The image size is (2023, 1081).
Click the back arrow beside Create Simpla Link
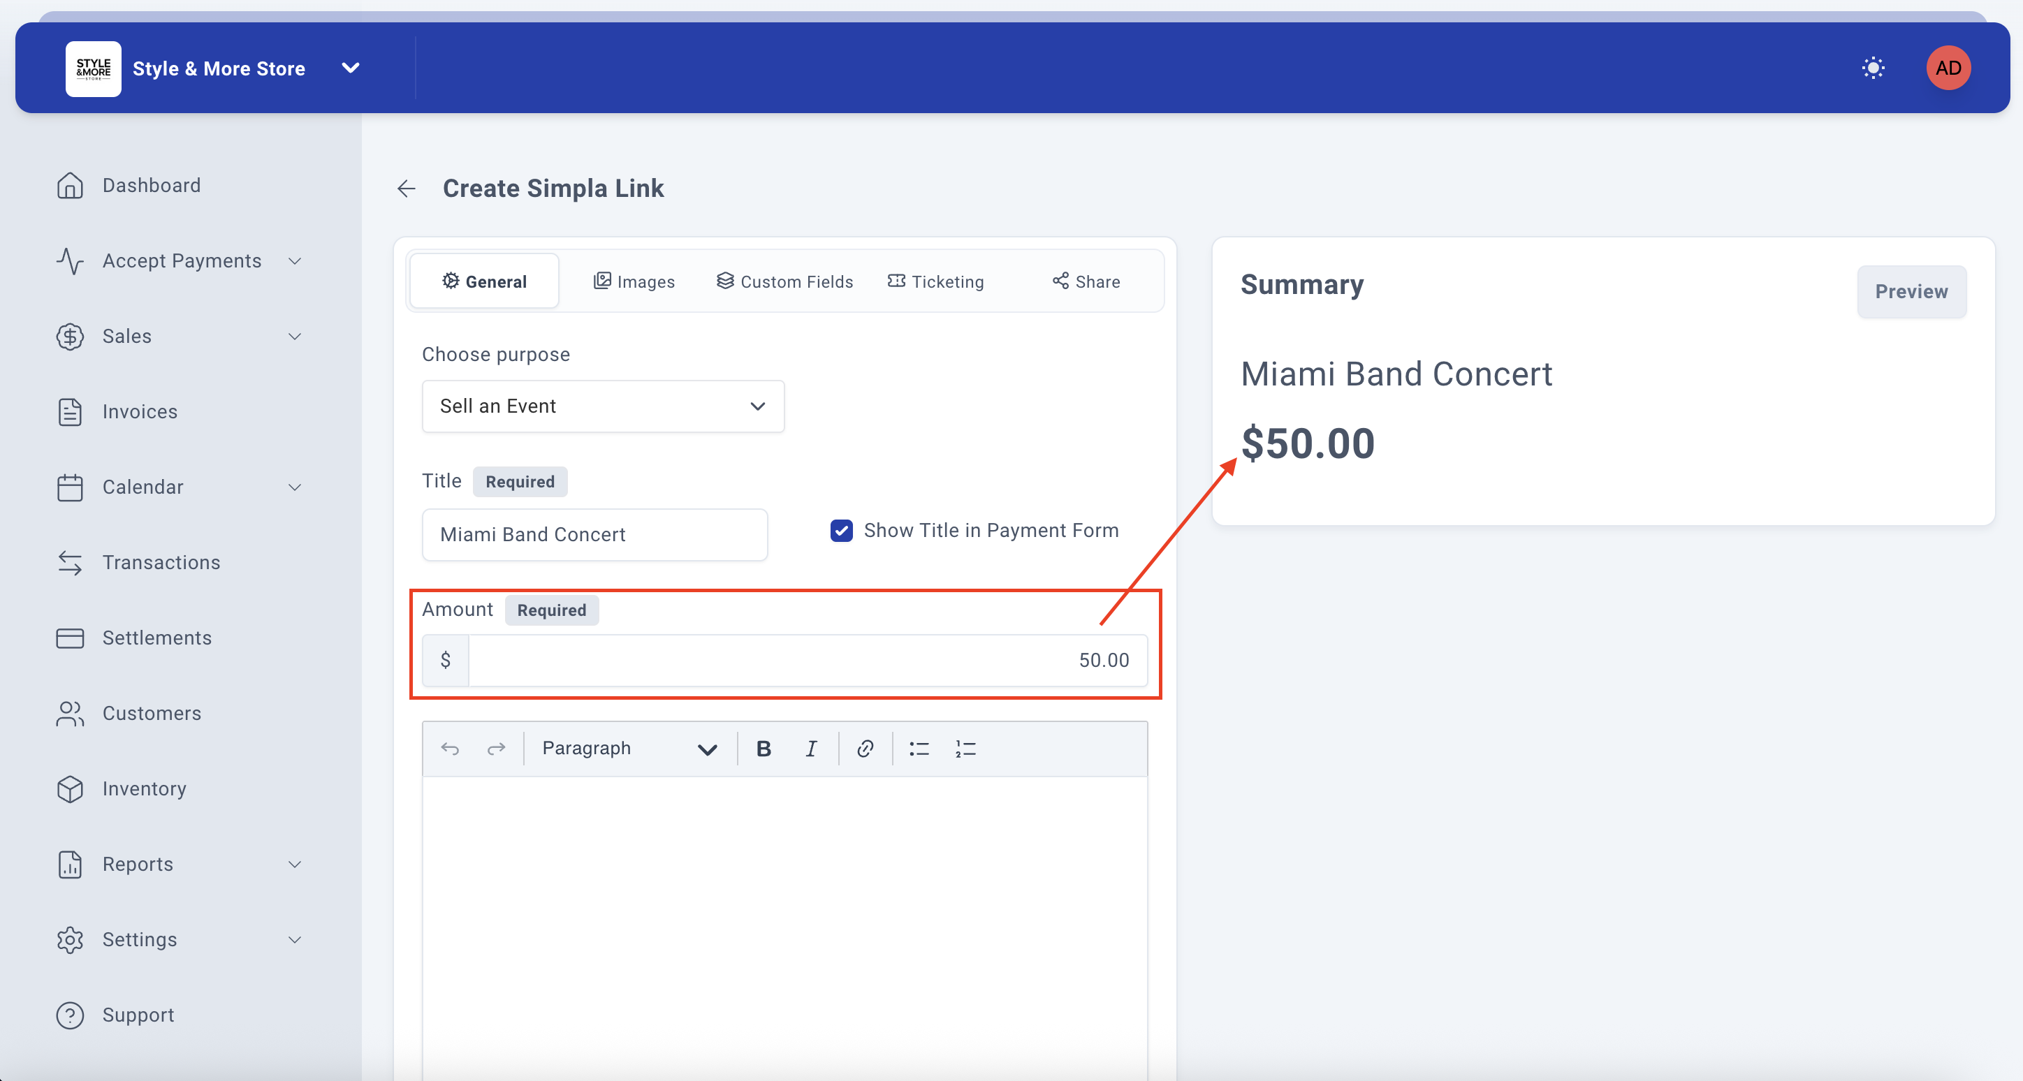point(406,189)
